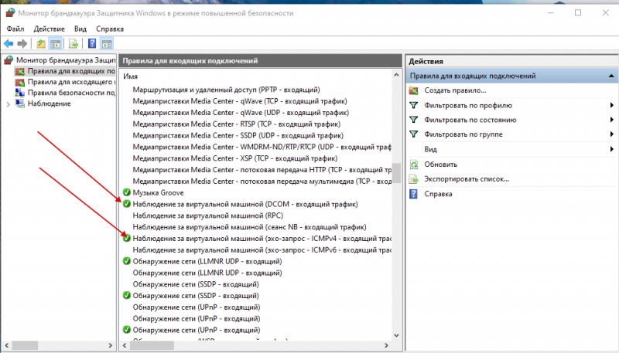
Task: Click the blue Help question mark toolbar icon
Action: tap(92, 44)
